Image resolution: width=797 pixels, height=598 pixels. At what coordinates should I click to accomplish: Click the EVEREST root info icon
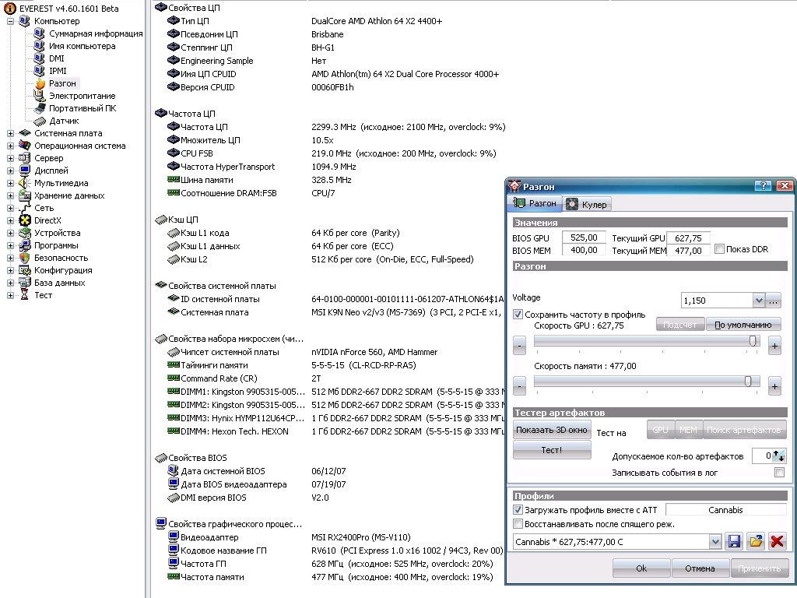(10, 8)
